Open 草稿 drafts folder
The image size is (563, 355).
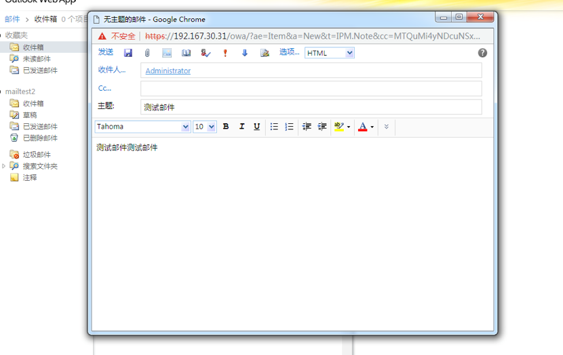[x=30, y=115]
